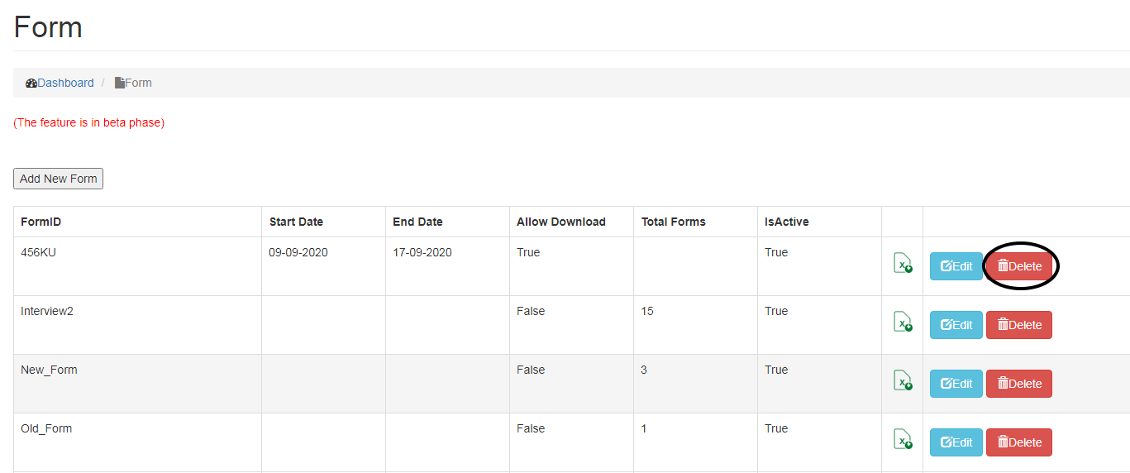Select the Interview2 form name cell

tap(47, 311)
